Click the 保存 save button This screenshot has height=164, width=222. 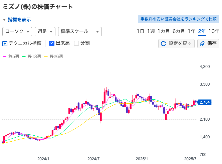coord(208,44)
